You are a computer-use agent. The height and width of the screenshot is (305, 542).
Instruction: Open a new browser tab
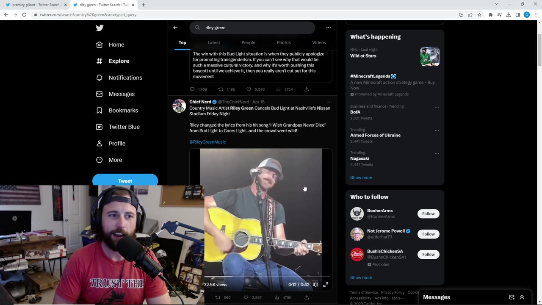click(x=144, y=5)
